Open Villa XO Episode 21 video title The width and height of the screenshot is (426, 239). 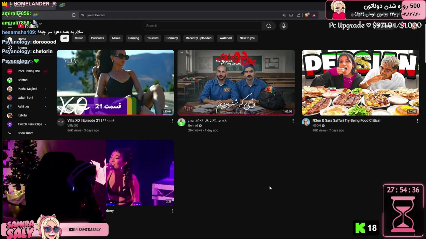(91, 120)
